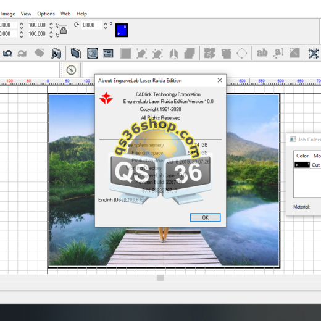
Task: Click the grey diamond shape toolbar icon
Action: point(40,53)
